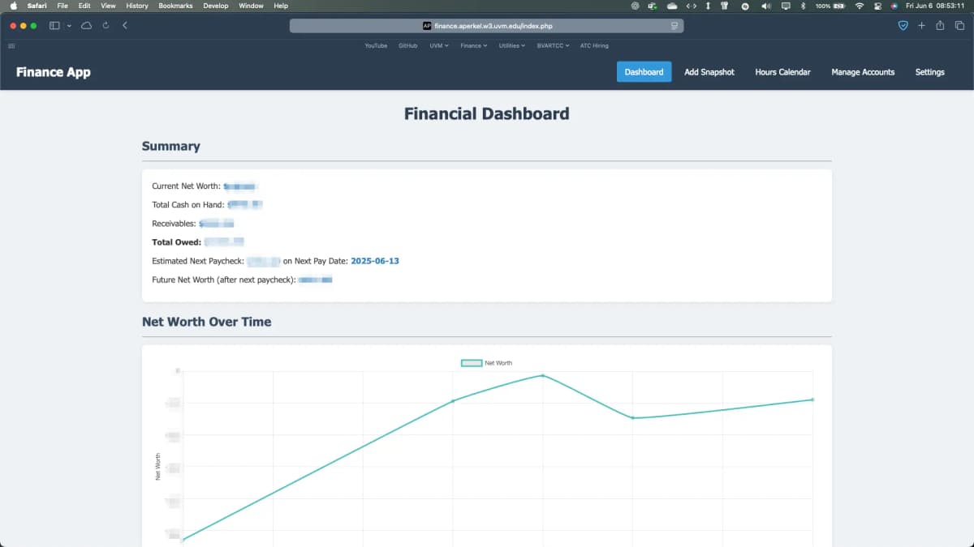This screenshot has height=547, width=974.
Task: Open the ATC Hiring bookmark
Action: point(594,46)
